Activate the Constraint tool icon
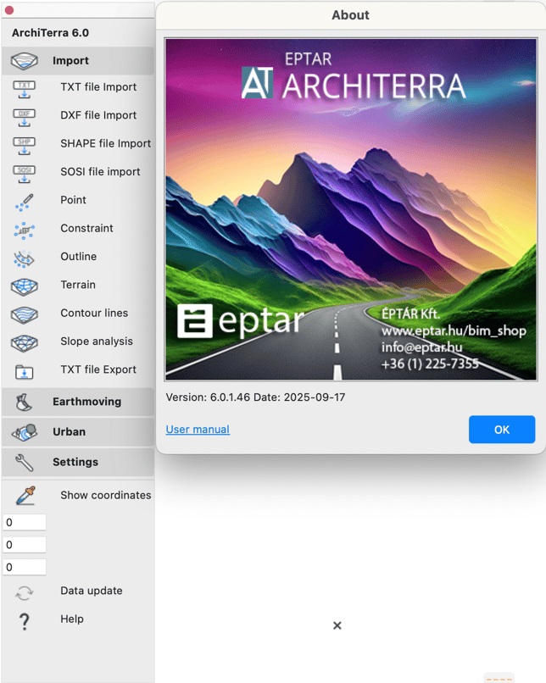 pos(25,229)
